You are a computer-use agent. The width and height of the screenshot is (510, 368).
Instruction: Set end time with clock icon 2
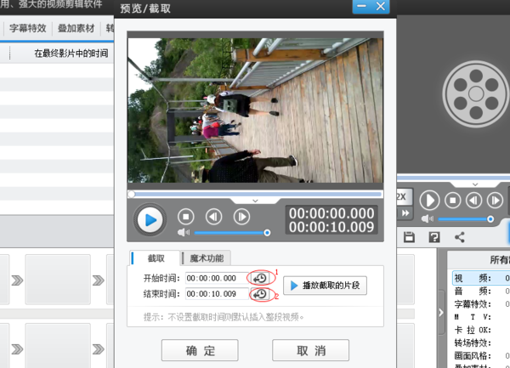pos(260,294)
